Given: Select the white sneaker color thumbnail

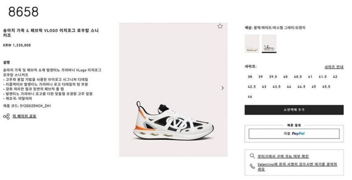Looking at the screenshot, I should click(252, 44).
